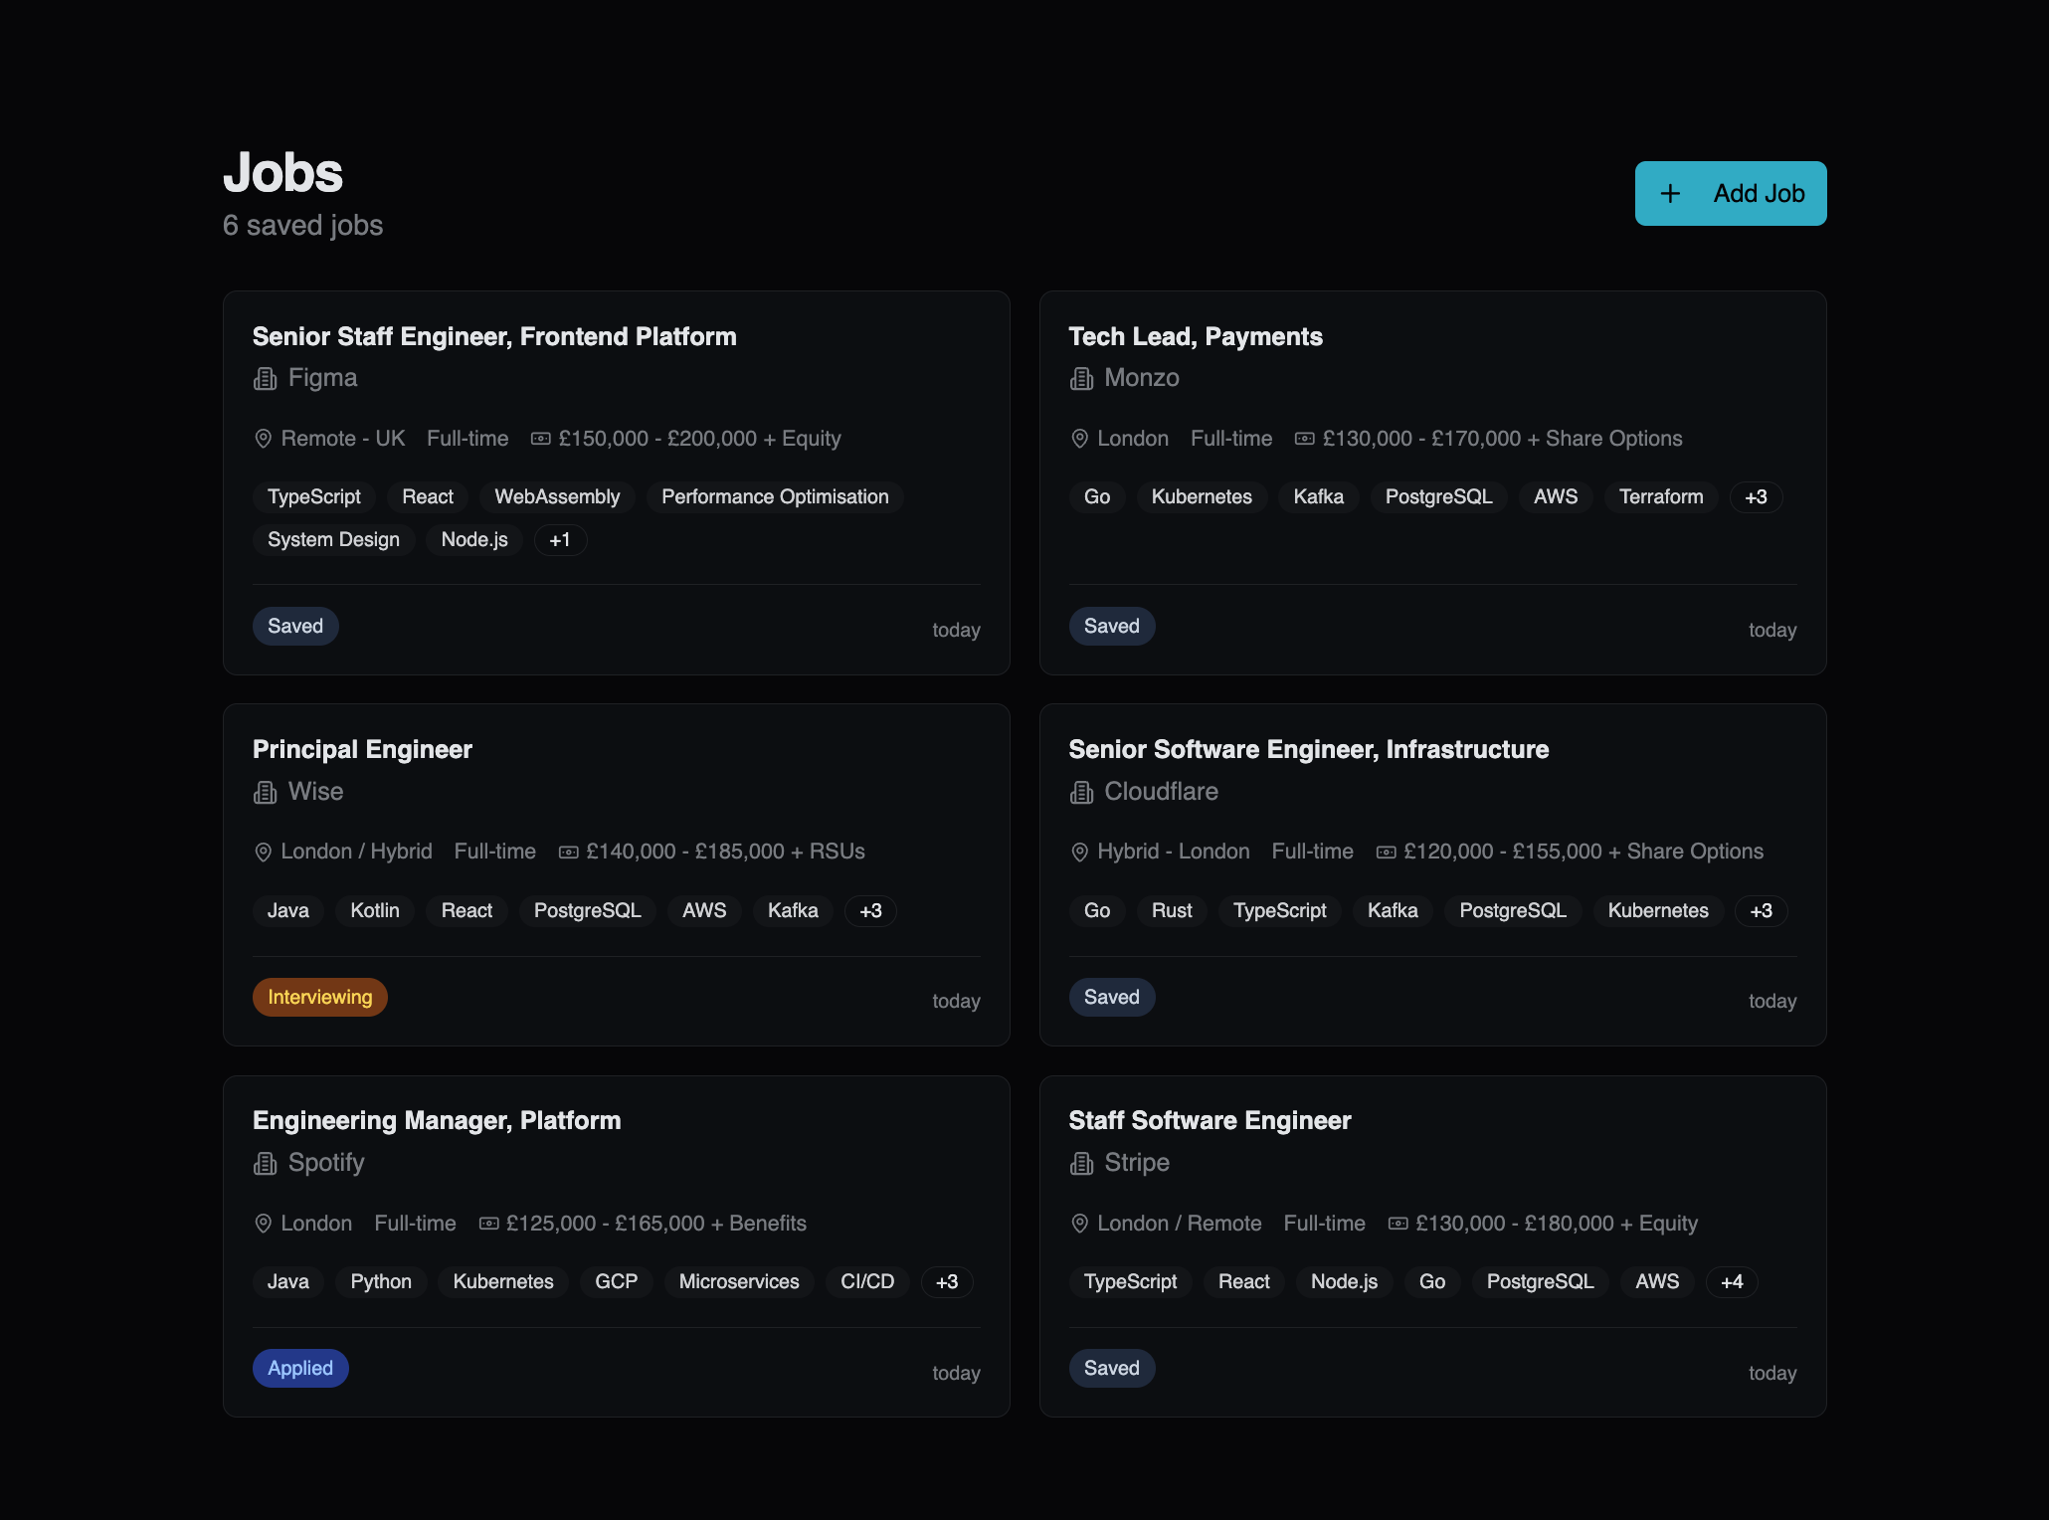Click the Applied status on Spotify job

pos(300,1369)
